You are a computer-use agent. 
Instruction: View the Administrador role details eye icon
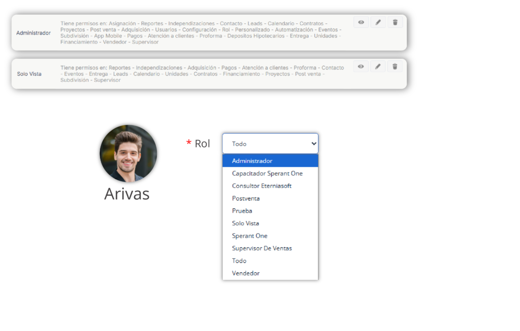click(361, 22)
